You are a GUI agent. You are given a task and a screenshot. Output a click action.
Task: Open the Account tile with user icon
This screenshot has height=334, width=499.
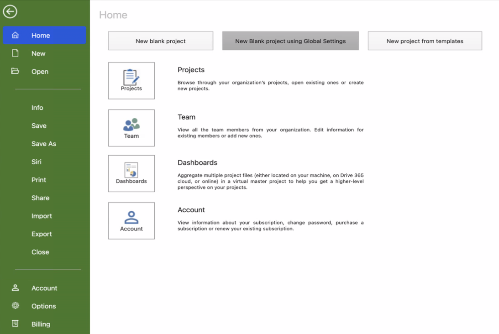[131, 221]
